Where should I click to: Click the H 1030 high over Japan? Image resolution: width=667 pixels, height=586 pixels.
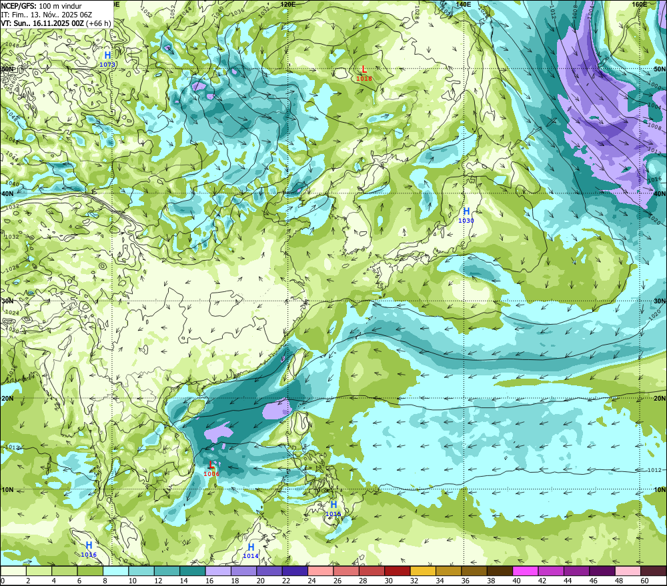[466, 215]
